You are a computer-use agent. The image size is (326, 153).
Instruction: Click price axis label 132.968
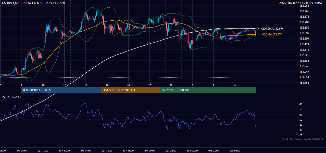point(304,11)
